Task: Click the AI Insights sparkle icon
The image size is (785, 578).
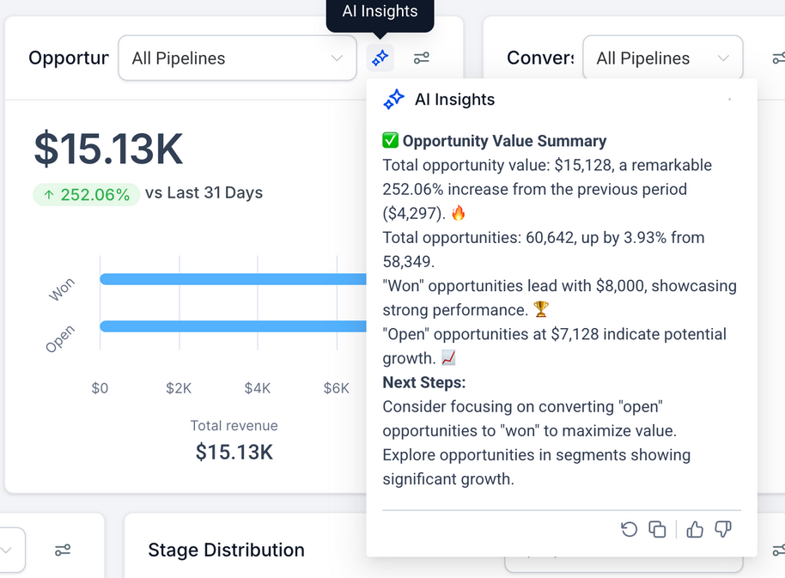Action: 380,58
